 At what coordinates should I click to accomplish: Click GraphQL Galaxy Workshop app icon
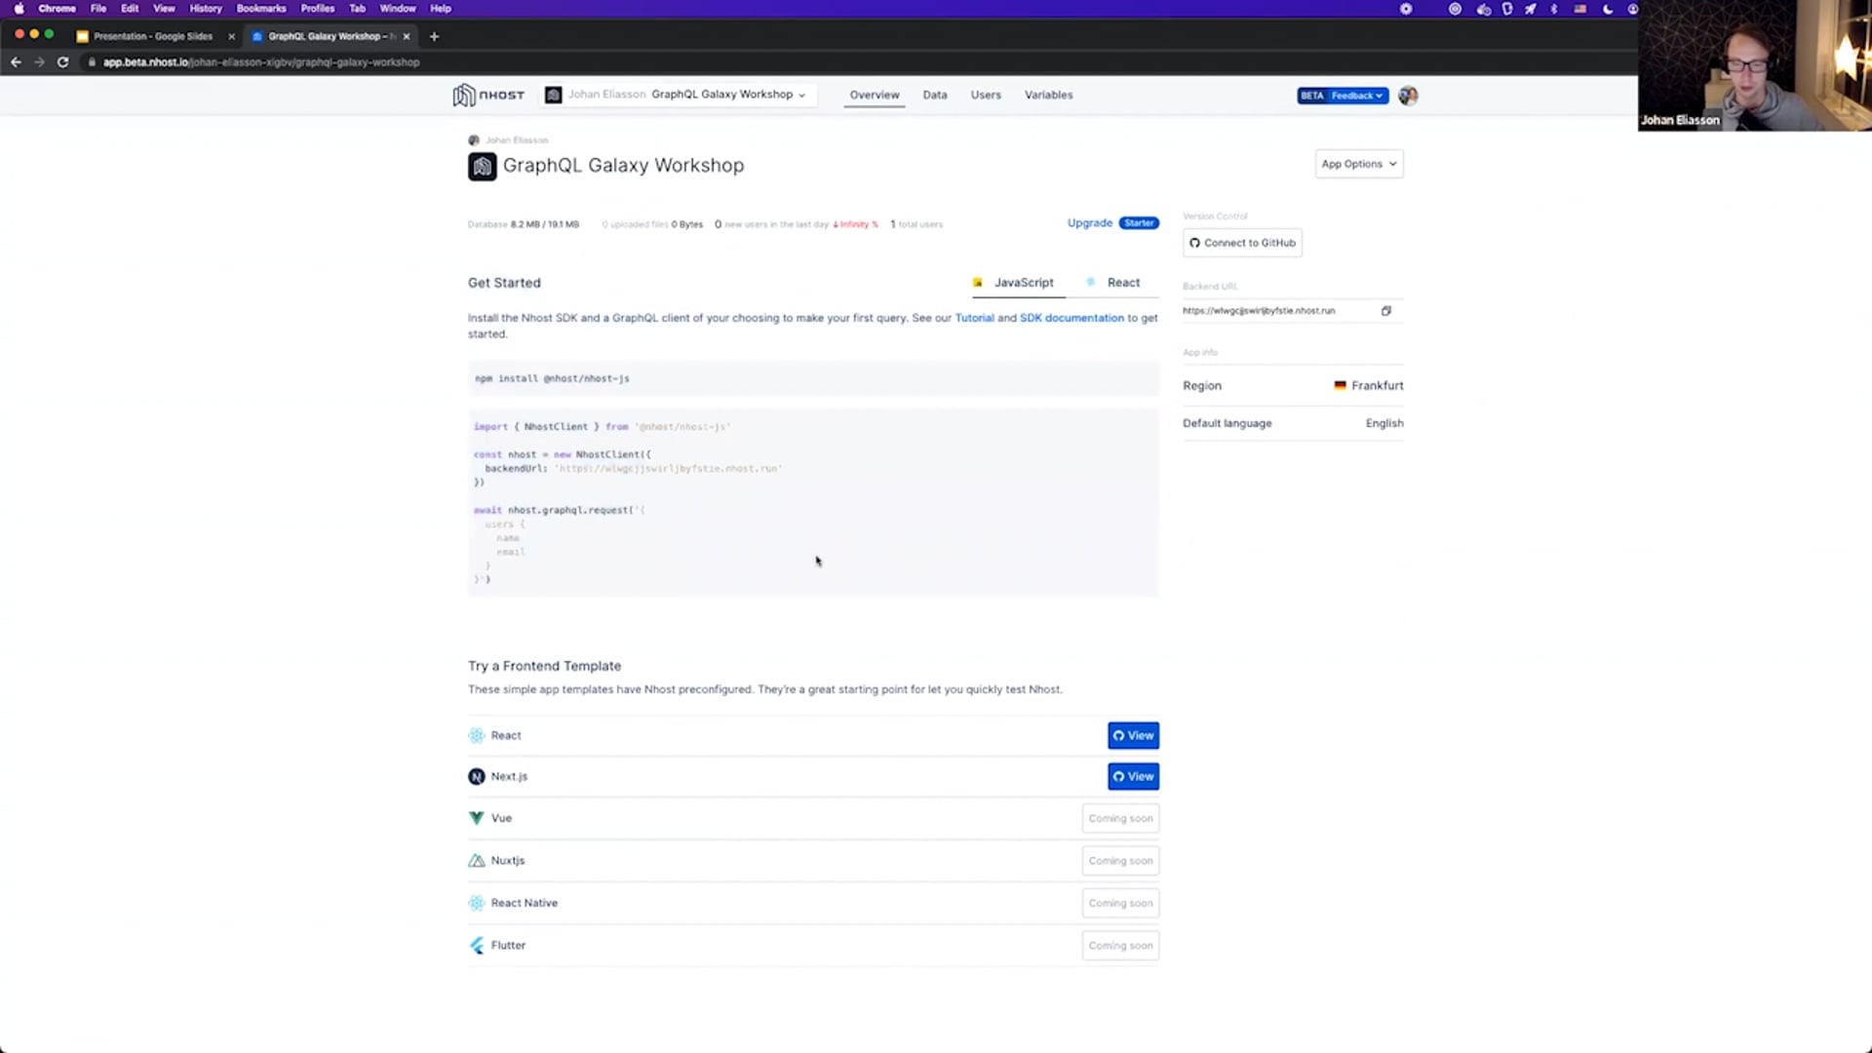[482, 166]
